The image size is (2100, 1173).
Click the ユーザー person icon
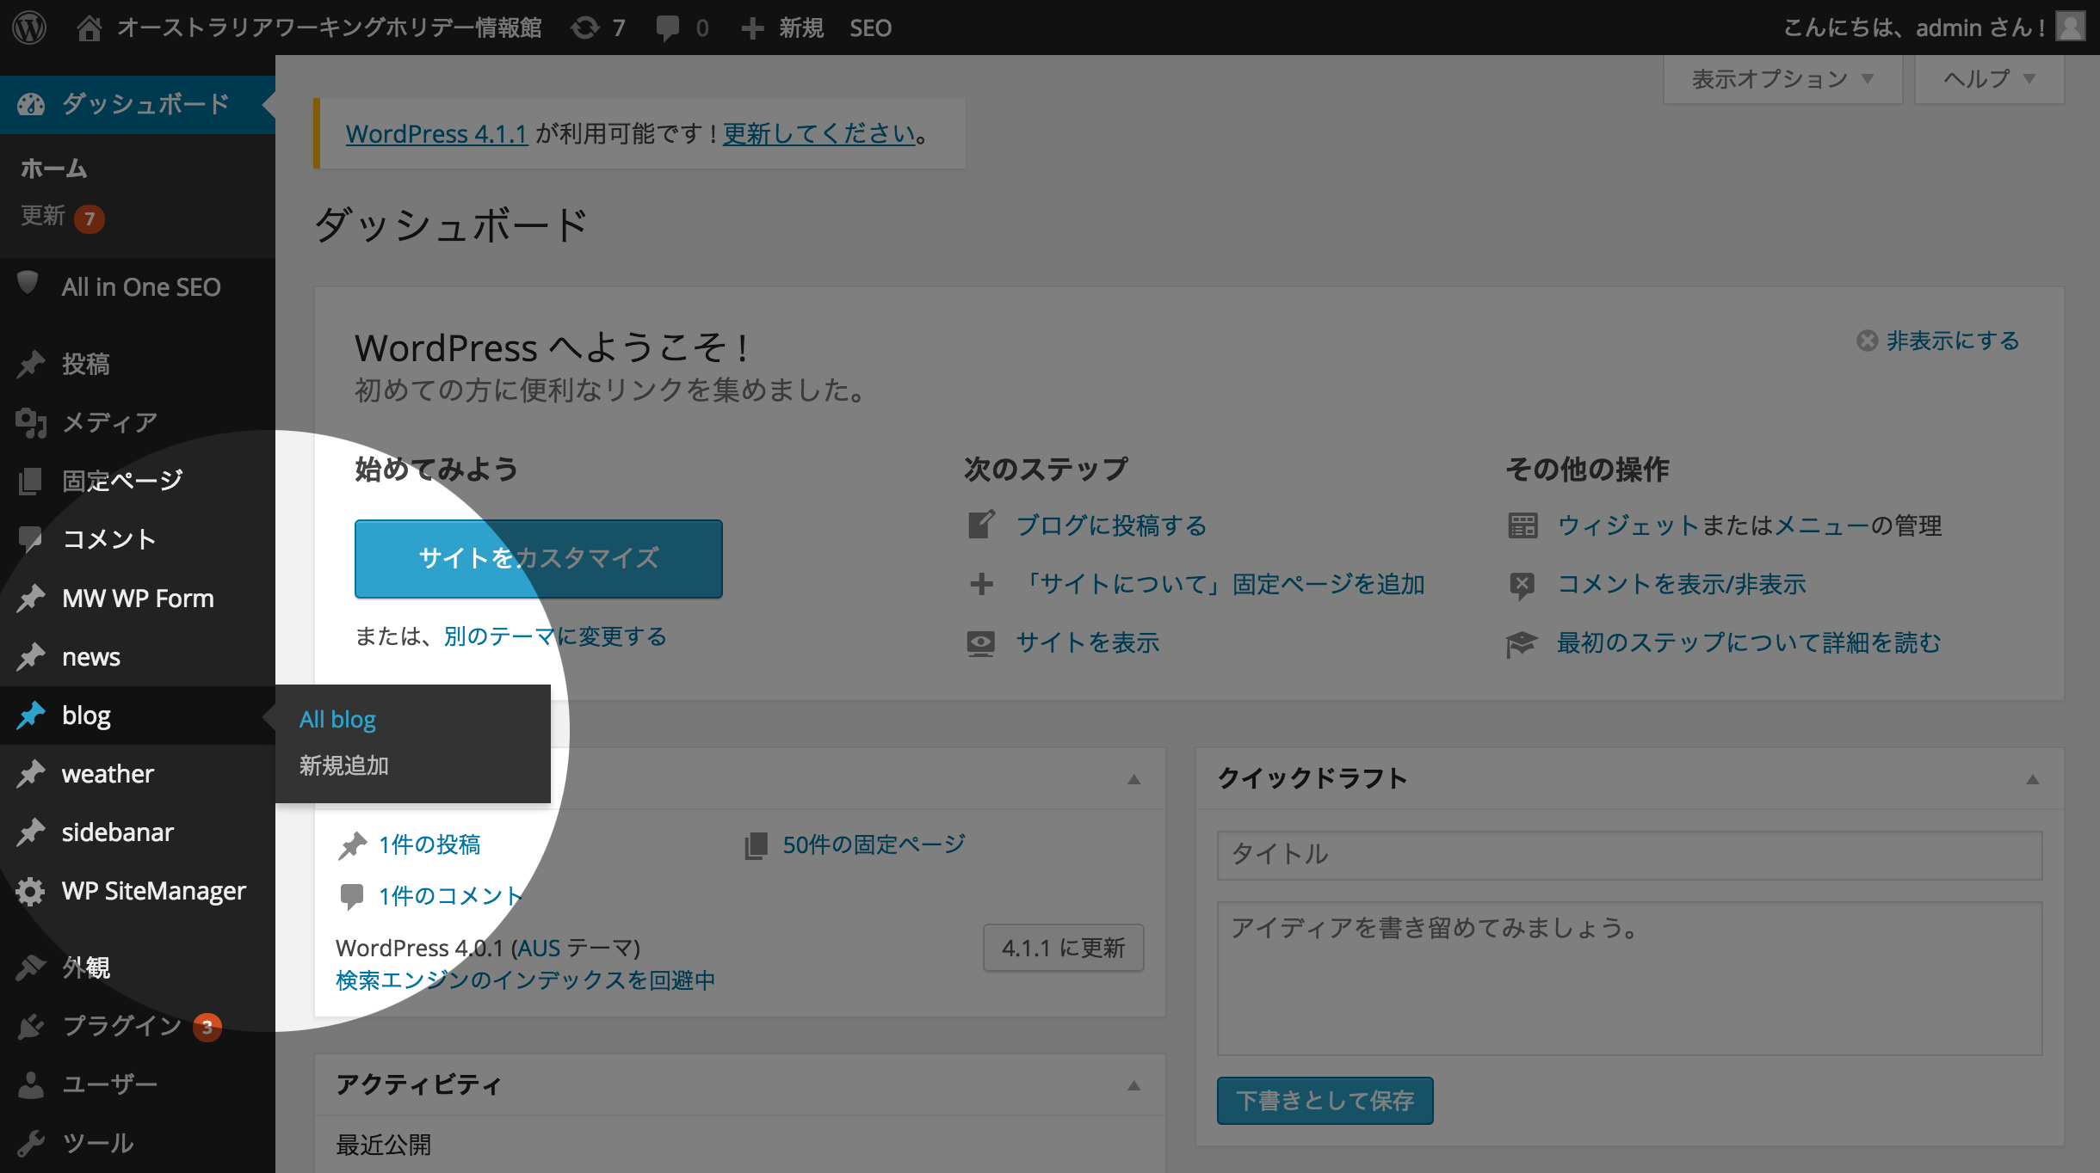point(31,1084)
